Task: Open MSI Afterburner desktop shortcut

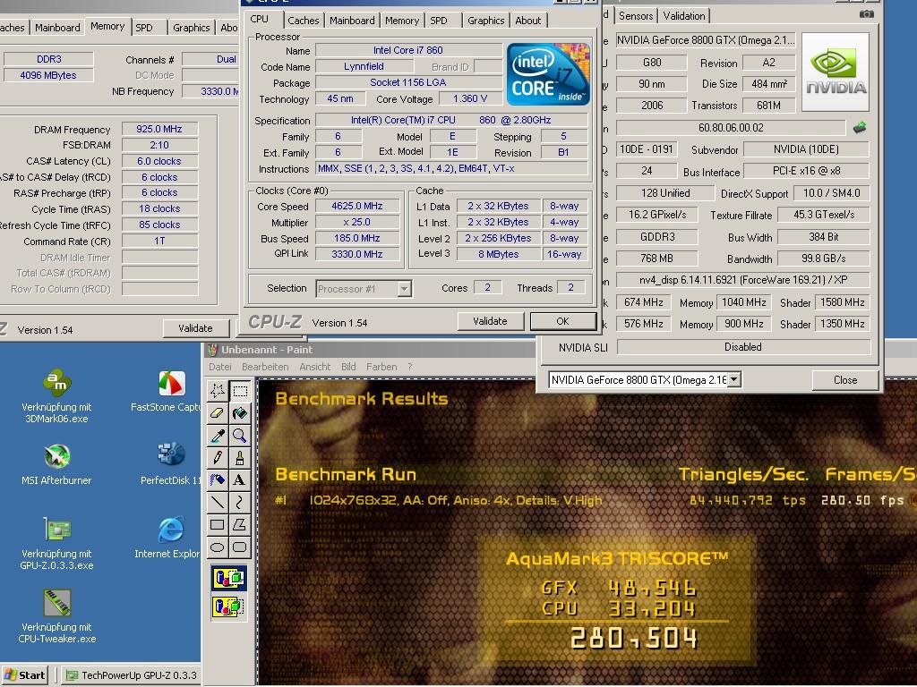Action: tap(56, 464)
